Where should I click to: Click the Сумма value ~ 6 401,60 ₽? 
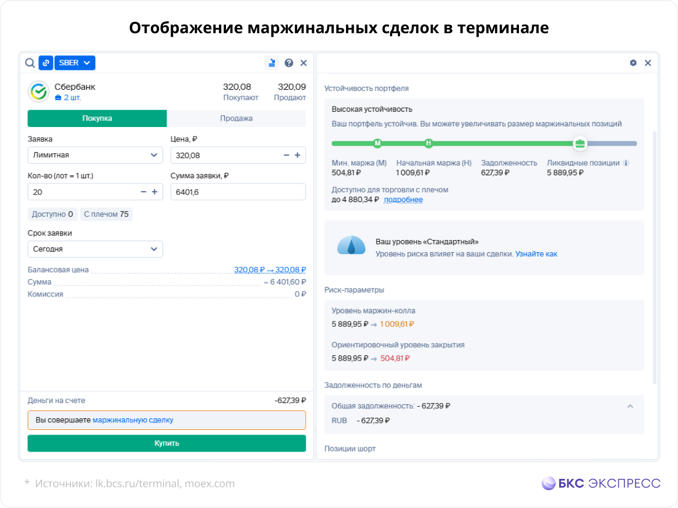(284, 283)
